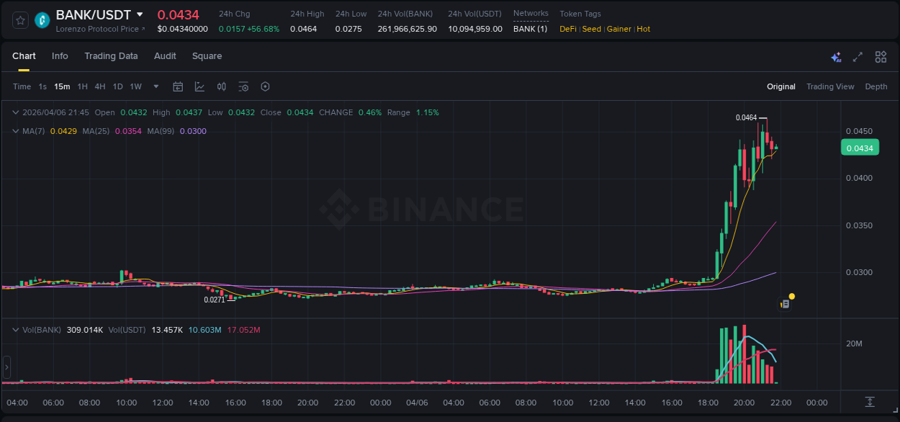Image resolution: width=900 pixels, height=422 pixels.
Task: Select the Time line chart interval
Action: coord(22,86)
